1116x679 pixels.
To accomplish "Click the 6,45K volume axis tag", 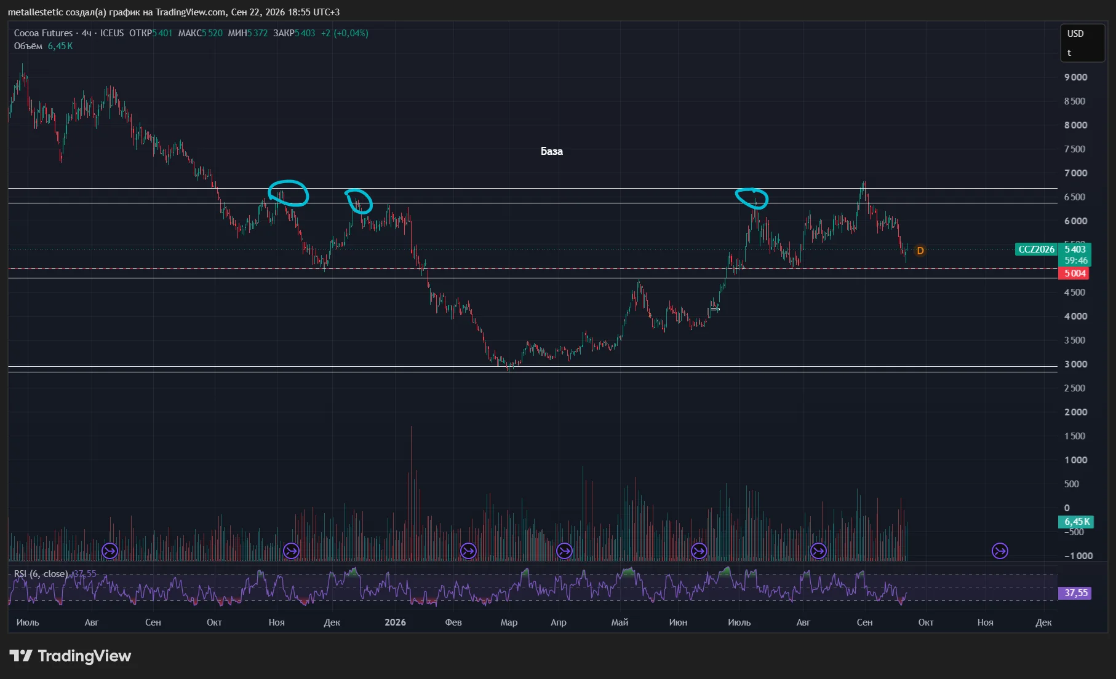I will pos(1077,522).
